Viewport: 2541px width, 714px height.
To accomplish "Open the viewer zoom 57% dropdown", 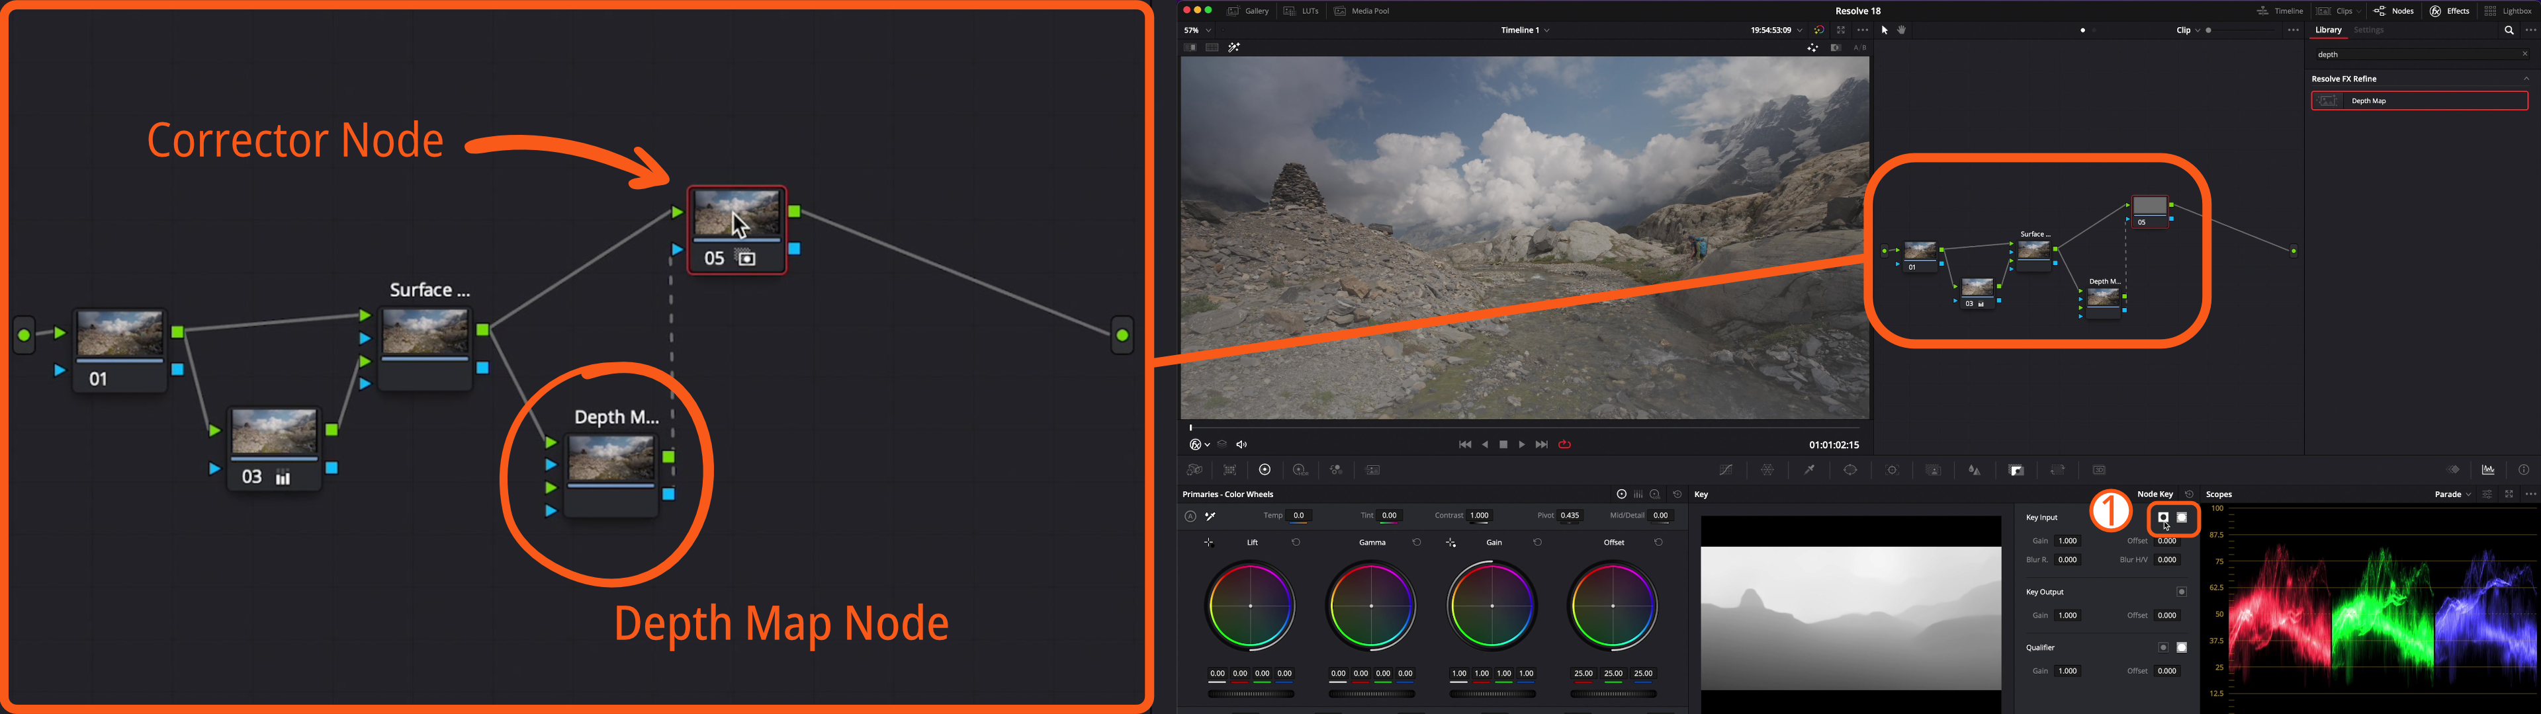I will click(1198, 30).
